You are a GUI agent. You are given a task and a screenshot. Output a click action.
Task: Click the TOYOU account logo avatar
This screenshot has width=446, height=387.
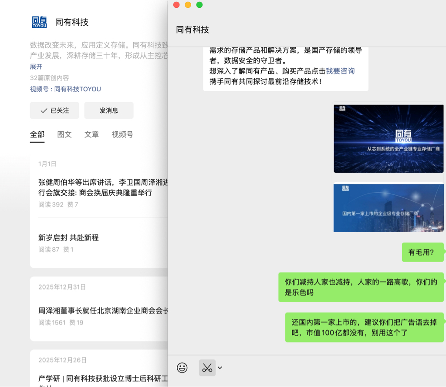[x=39, y=22]
